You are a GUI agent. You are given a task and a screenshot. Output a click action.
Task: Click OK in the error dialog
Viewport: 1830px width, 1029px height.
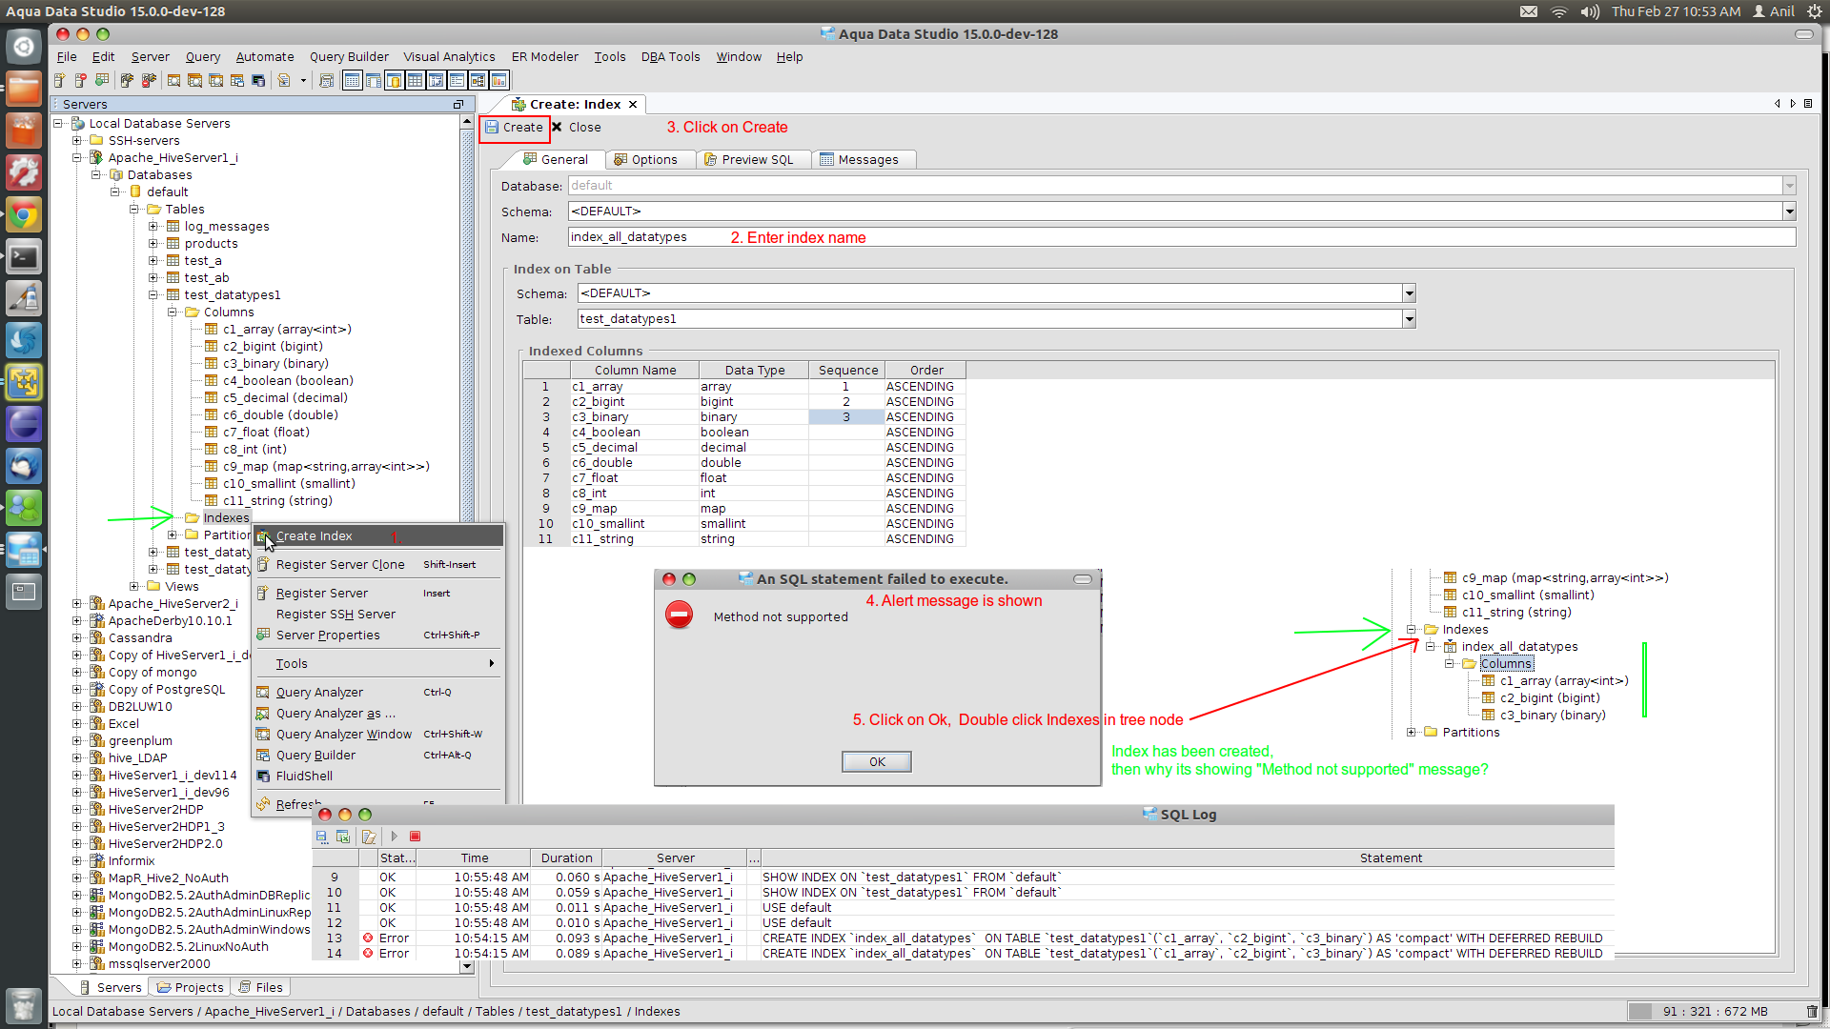[877, 762]
